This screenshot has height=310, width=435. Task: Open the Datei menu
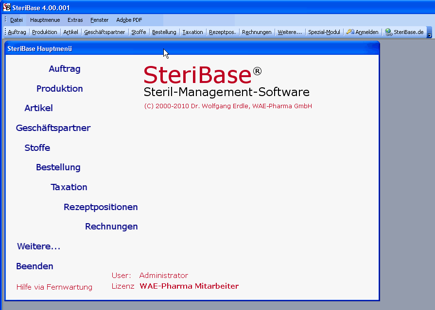coord(17,20)
